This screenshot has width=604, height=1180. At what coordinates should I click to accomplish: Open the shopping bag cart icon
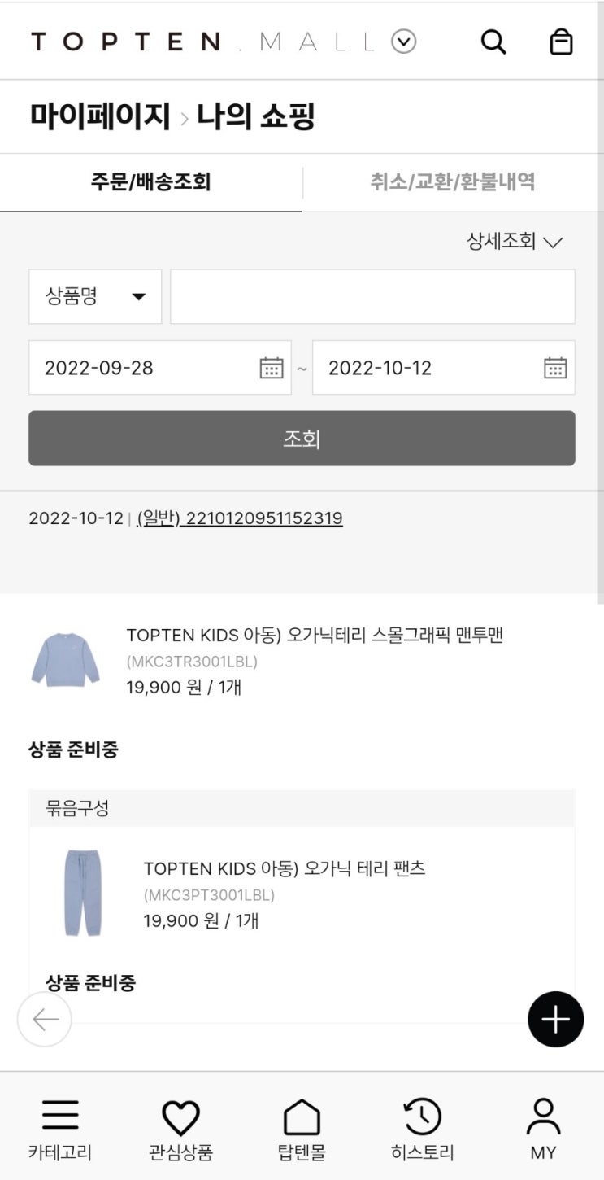click(561, 42)
